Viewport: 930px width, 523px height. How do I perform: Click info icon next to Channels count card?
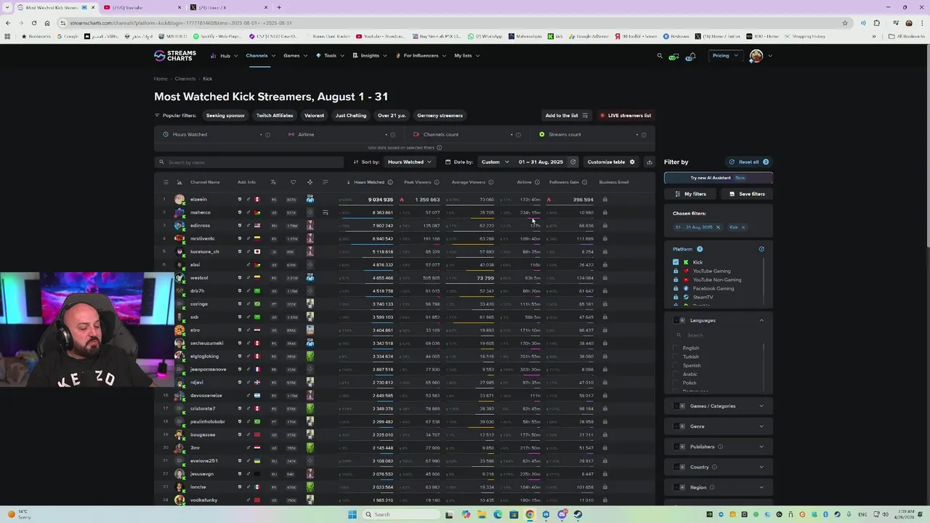519,134
